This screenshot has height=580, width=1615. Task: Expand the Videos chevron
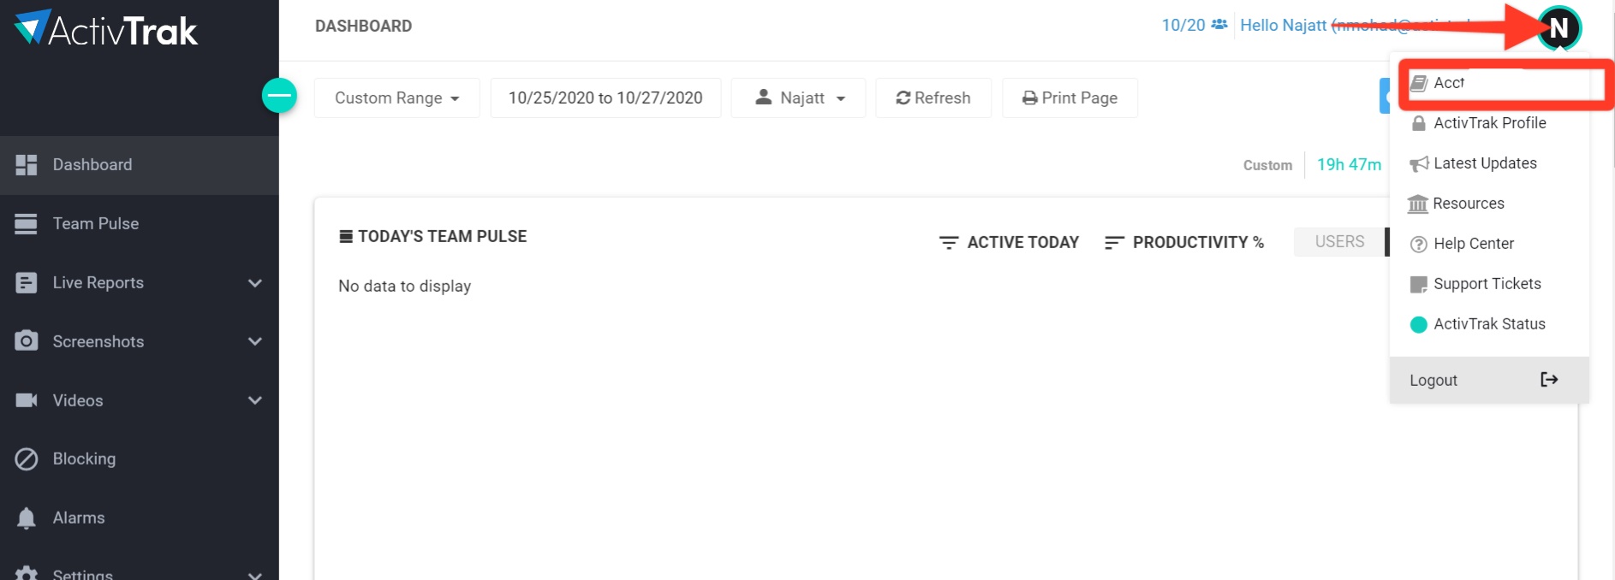pyautogui.click(x=254, y=400)
